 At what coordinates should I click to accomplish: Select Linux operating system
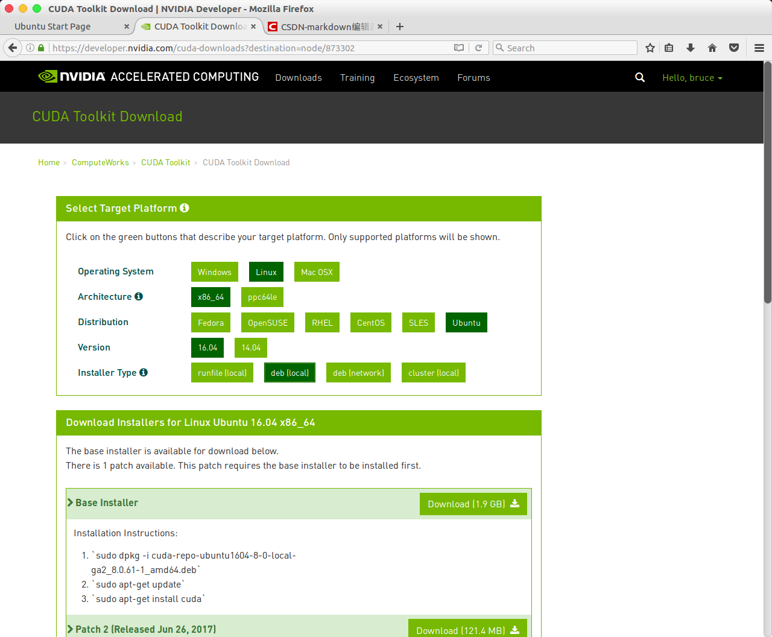266,272
